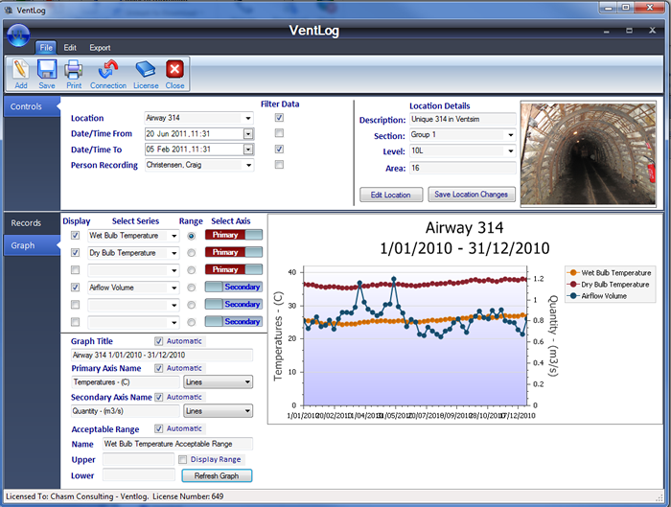Uncheck display for Wet Bulb Temperature series

[75, 236]
